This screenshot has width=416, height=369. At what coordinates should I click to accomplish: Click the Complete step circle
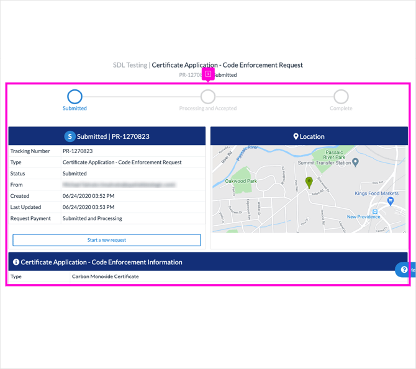click(x=341, y=97)
